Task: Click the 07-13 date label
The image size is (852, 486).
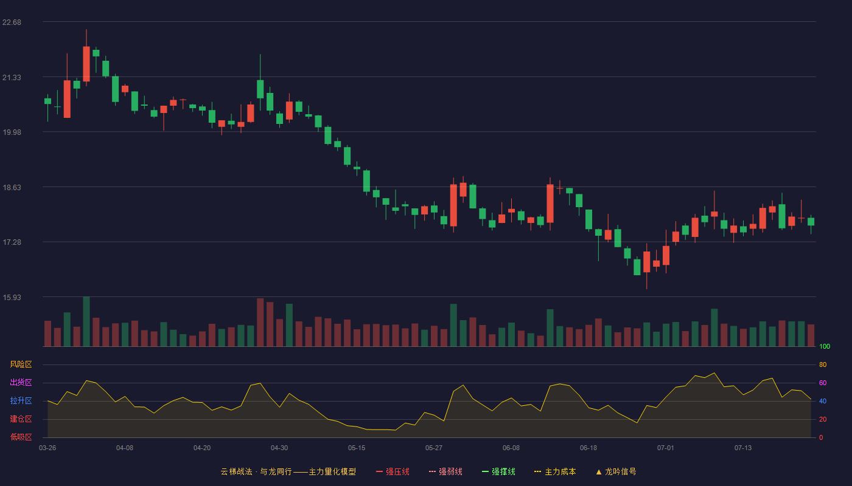Action: (743, 448)
